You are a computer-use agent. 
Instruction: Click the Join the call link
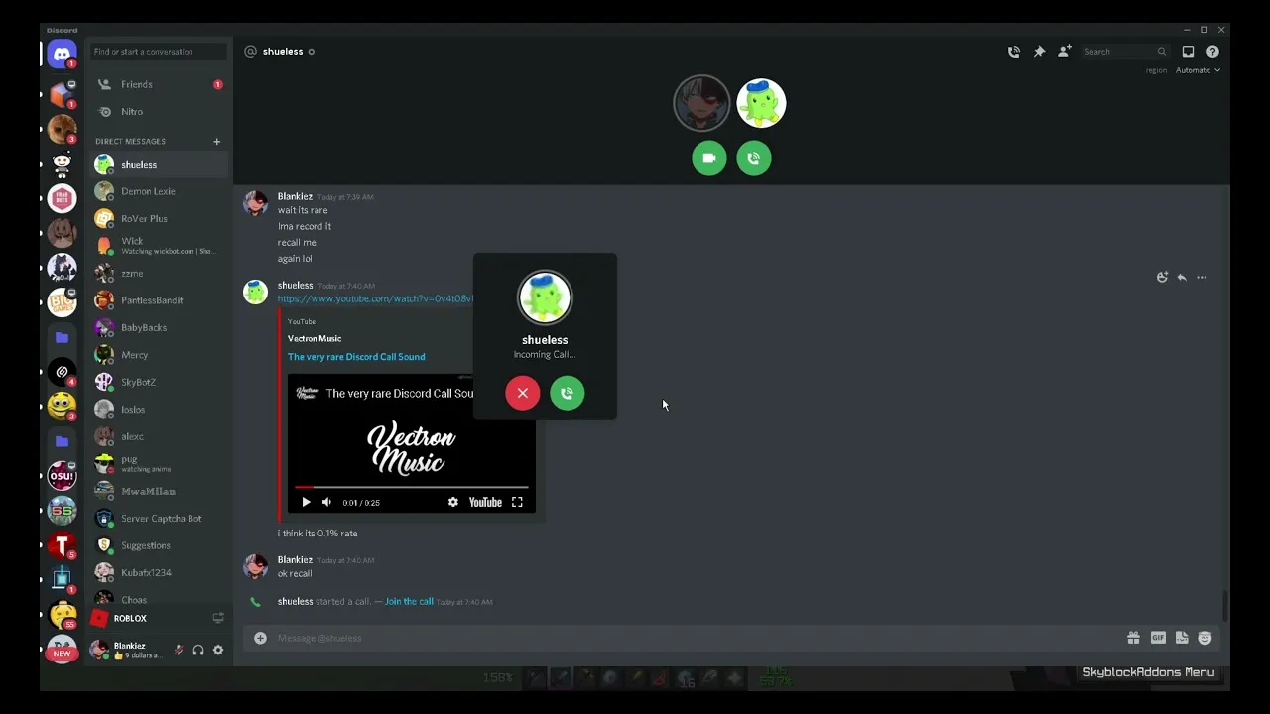(x=409, y=602)
